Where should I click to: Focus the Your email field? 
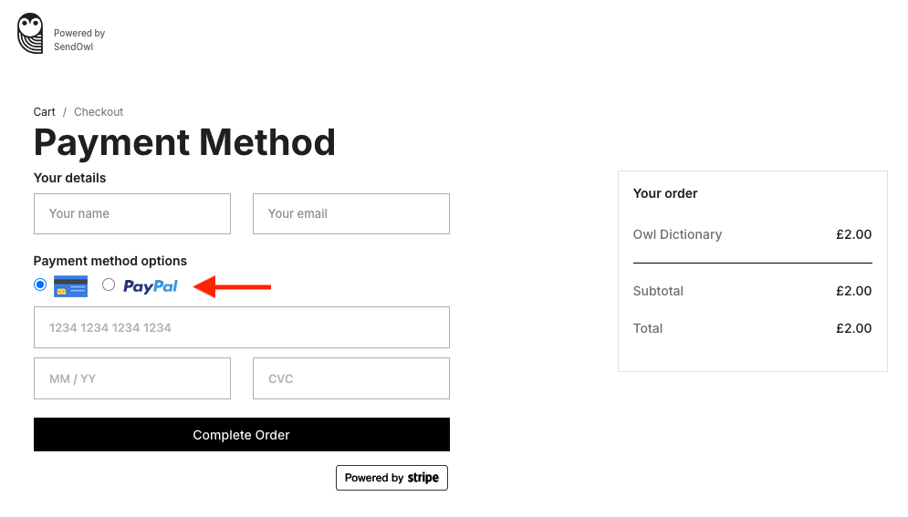pos(351,213)
